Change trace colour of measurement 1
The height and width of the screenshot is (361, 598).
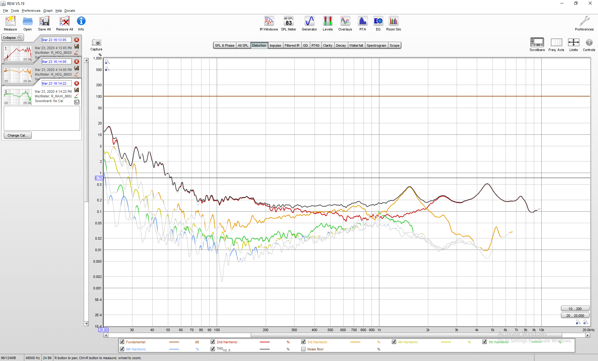[x=77, y=52]
